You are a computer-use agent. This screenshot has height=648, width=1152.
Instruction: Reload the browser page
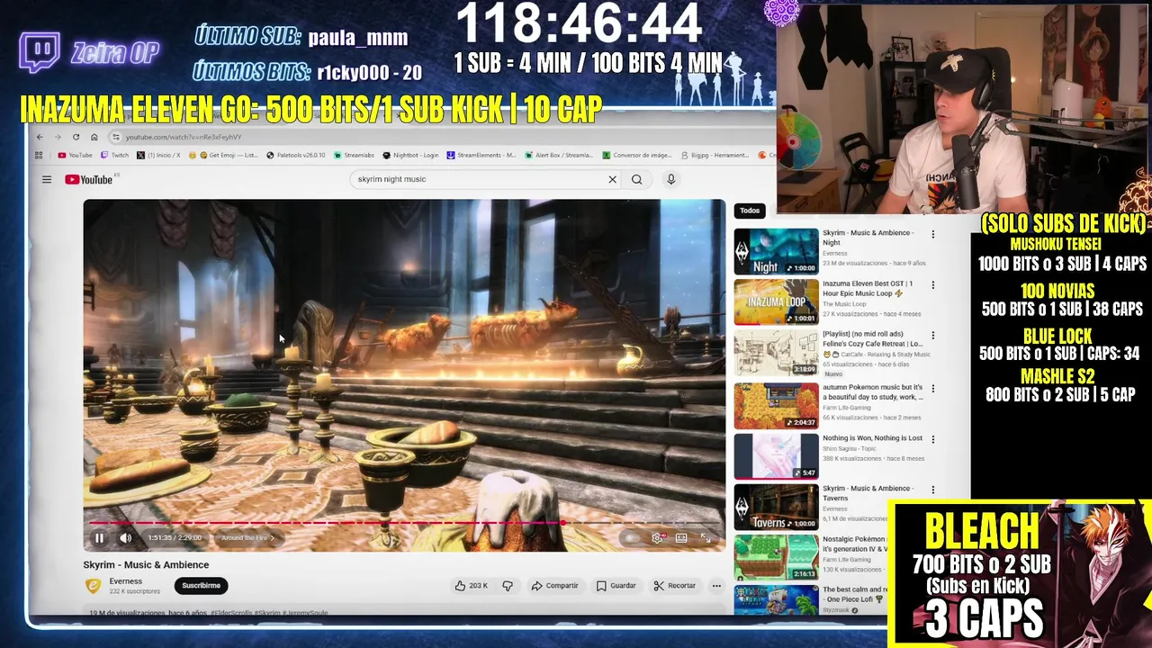[x=76, y=137]
